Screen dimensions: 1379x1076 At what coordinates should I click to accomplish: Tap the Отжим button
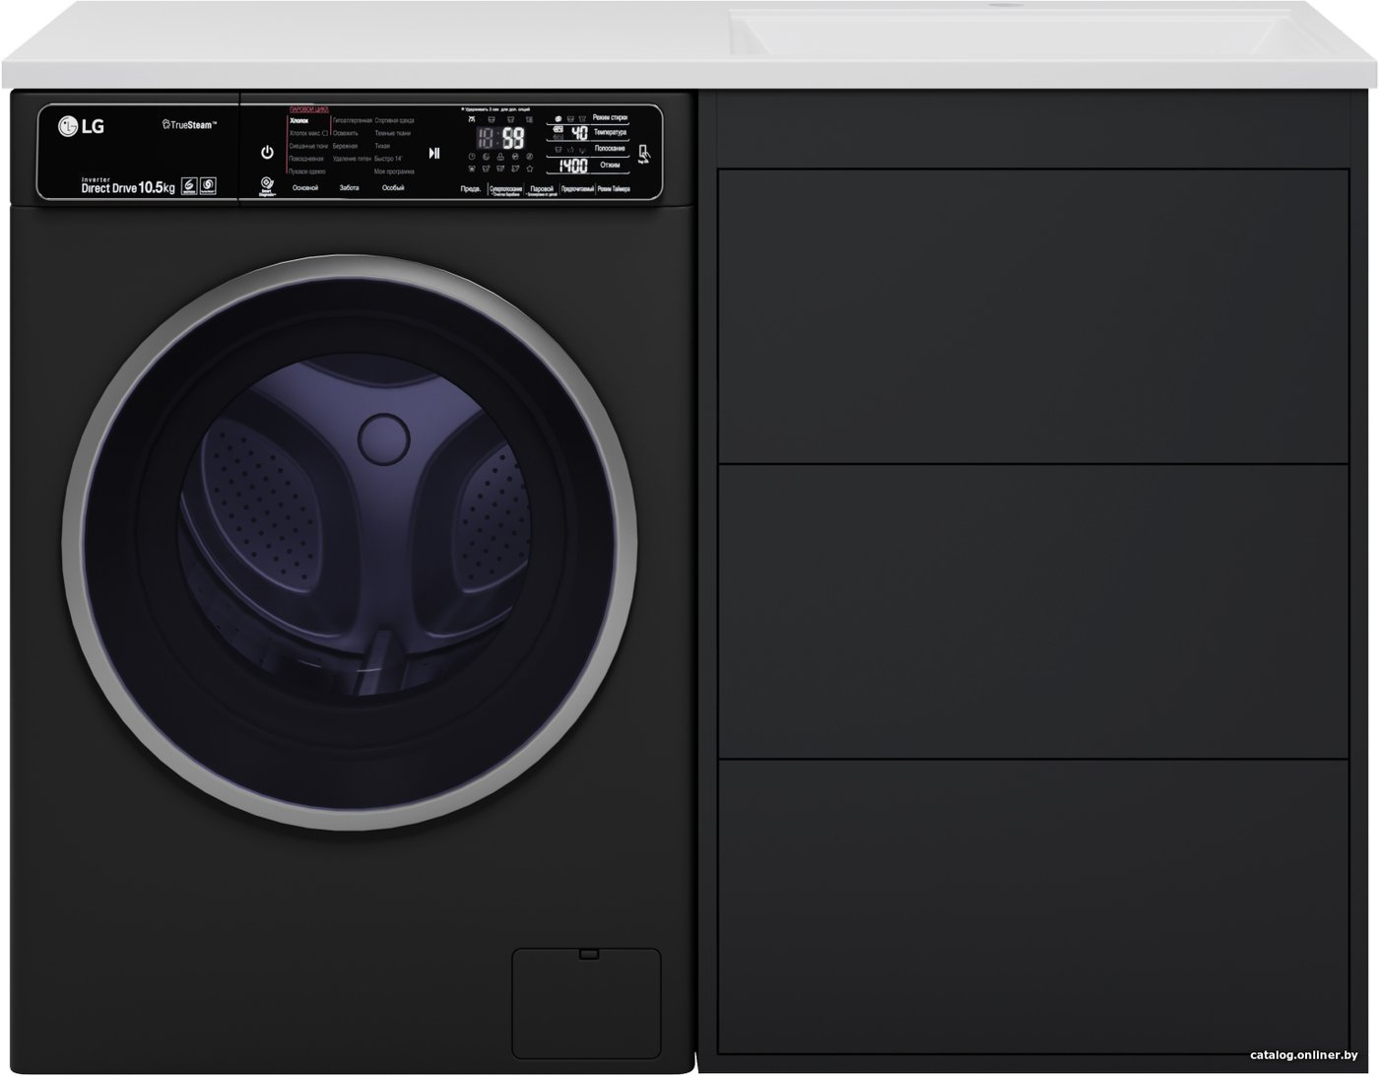point(611,165)
